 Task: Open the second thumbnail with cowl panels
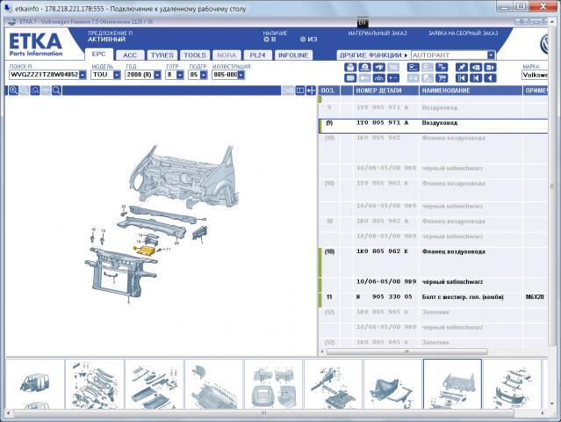[x=95, y=384]
